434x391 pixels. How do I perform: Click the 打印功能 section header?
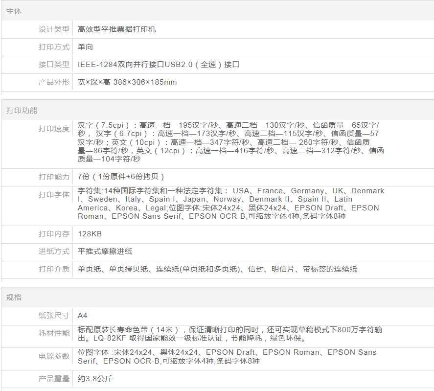pyautogui.click(x=22, y=110)
